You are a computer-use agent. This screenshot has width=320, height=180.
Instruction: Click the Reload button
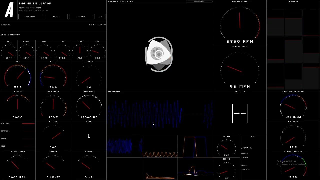coord(56,16)
